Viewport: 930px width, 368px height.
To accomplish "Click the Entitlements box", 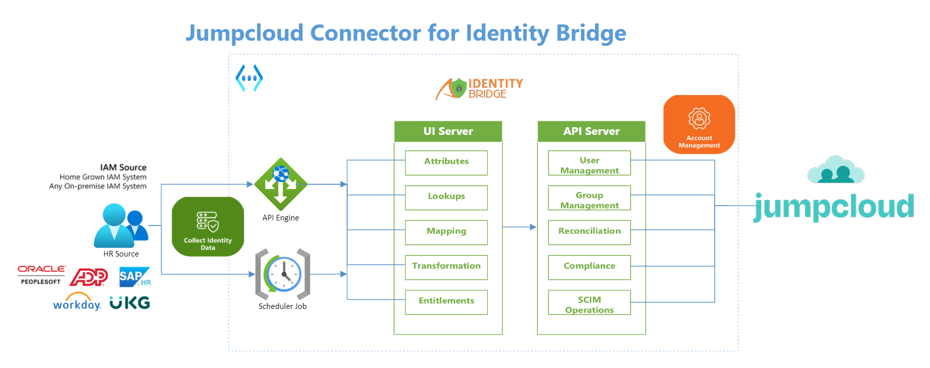I will [x=446, y=302].
